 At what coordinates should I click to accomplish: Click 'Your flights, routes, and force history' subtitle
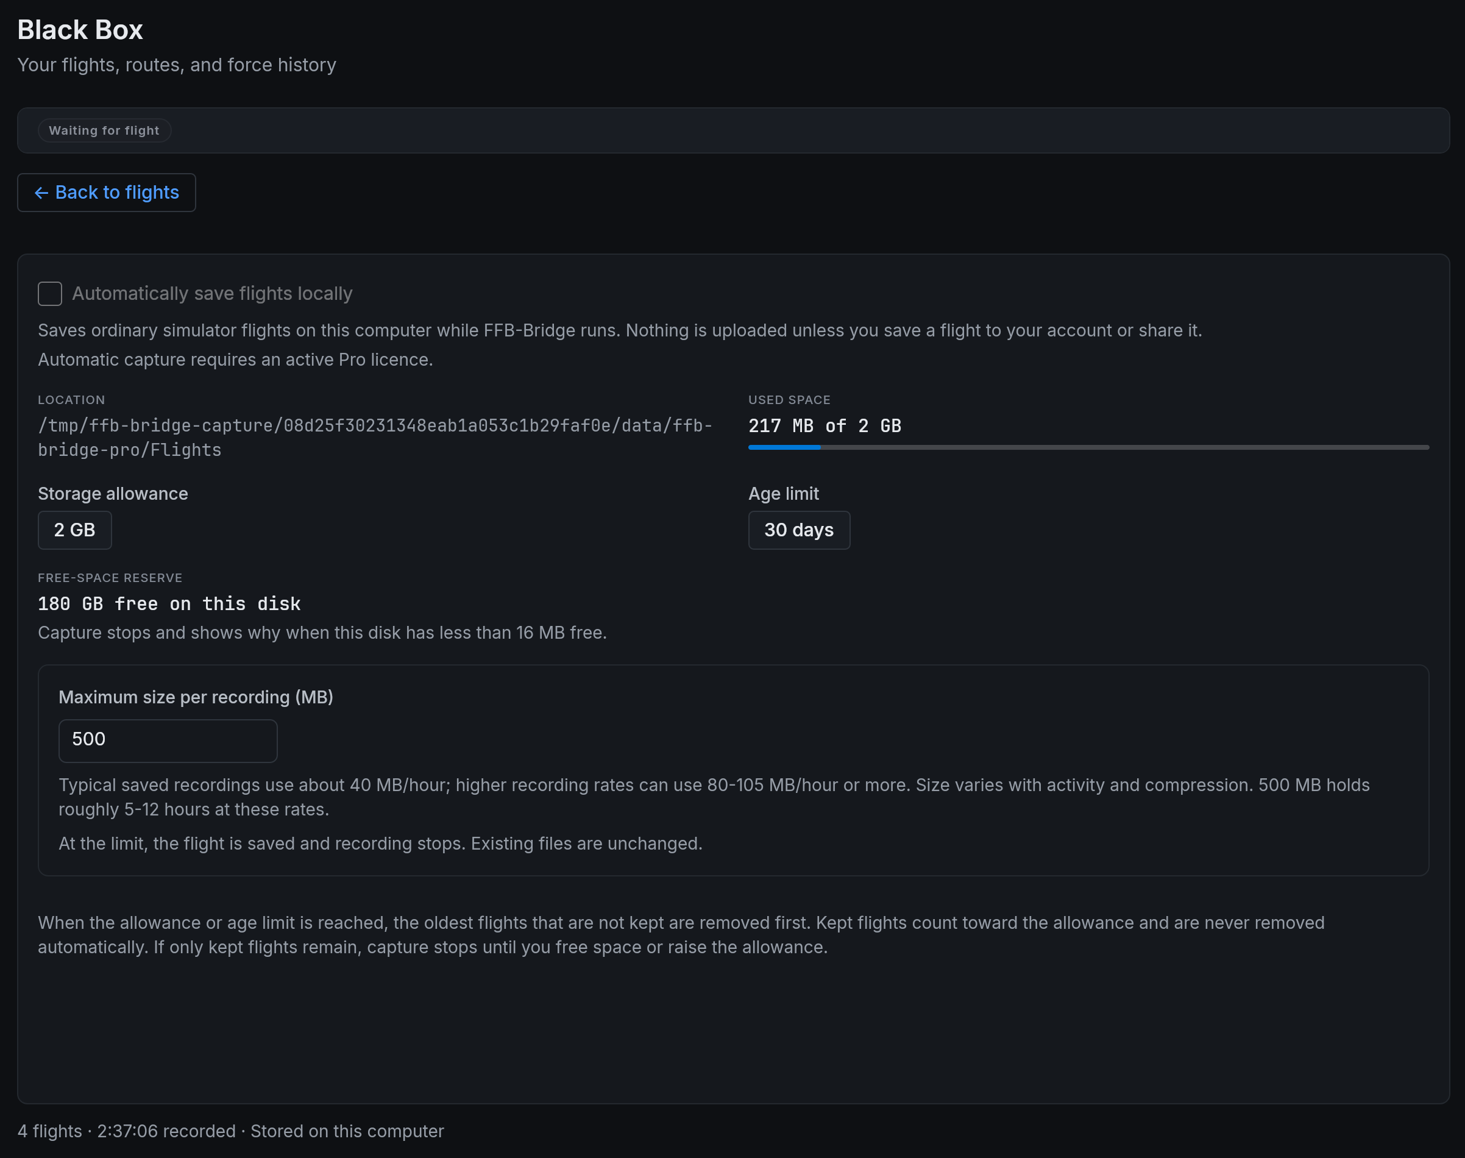coord(177,65)
